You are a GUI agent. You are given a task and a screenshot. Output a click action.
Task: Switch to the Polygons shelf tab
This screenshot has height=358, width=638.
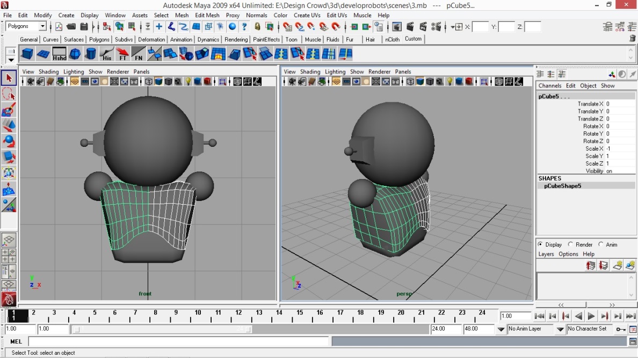coord(99,39)
